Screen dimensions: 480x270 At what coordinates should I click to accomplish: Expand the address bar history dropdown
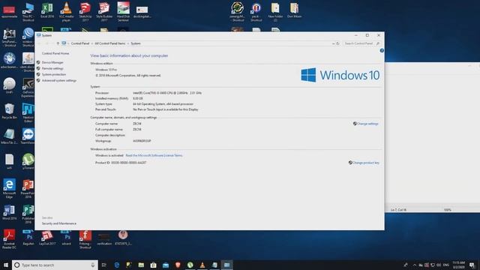[333, 43]
